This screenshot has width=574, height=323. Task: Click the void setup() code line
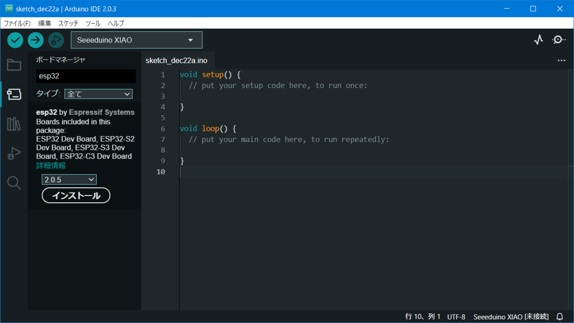[210, 75]
